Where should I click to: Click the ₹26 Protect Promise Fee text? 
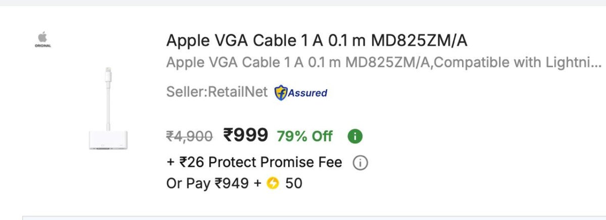tap(254, 162)
